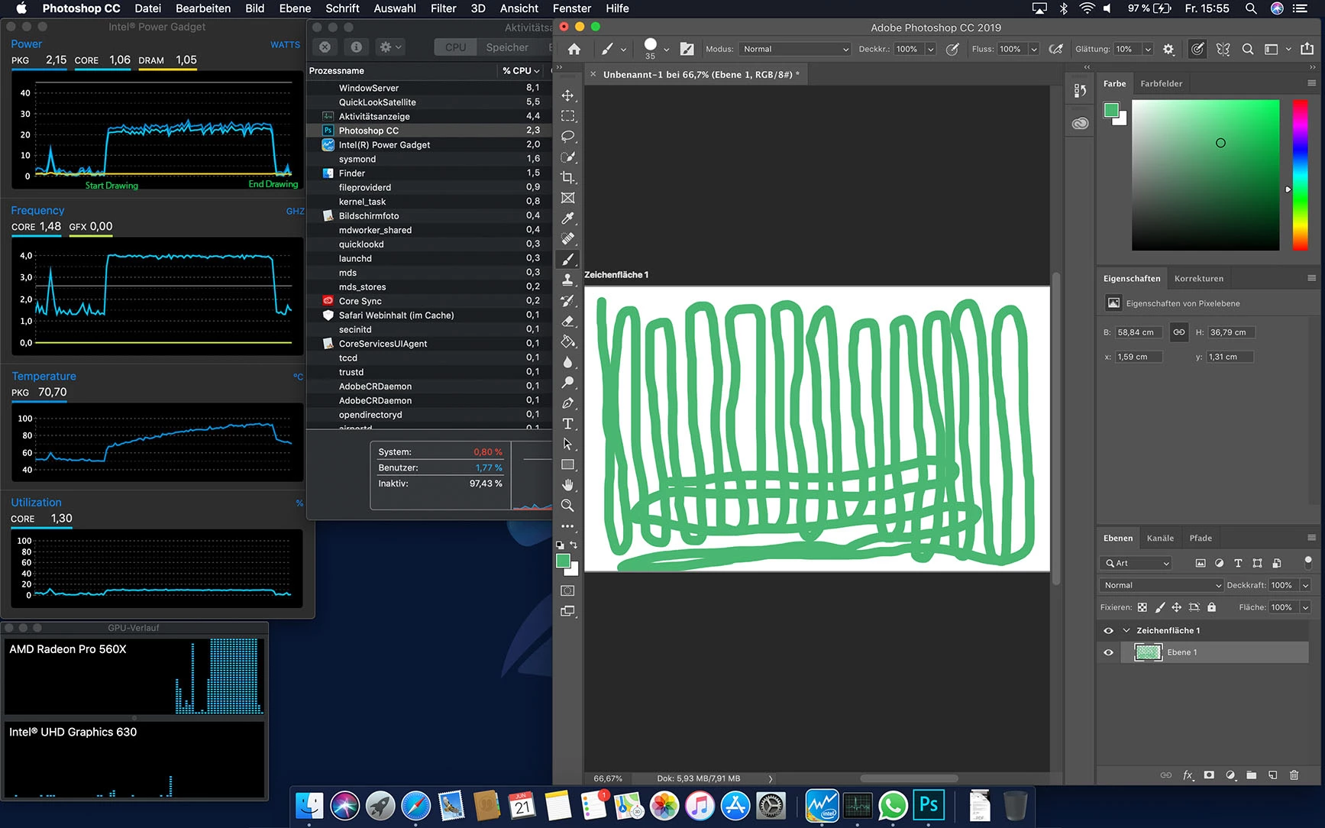The height and width of the screenshot is (828, 1325).
Task: Open the Filter menu
Action: pos(443,8)
